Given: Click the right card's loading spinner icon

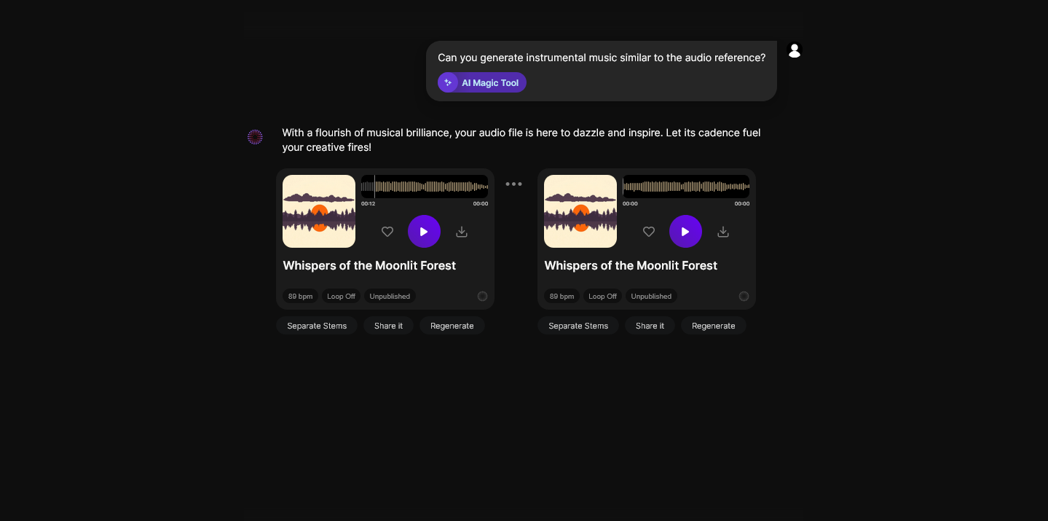Looking at the screenshot, I should [744, 297].
